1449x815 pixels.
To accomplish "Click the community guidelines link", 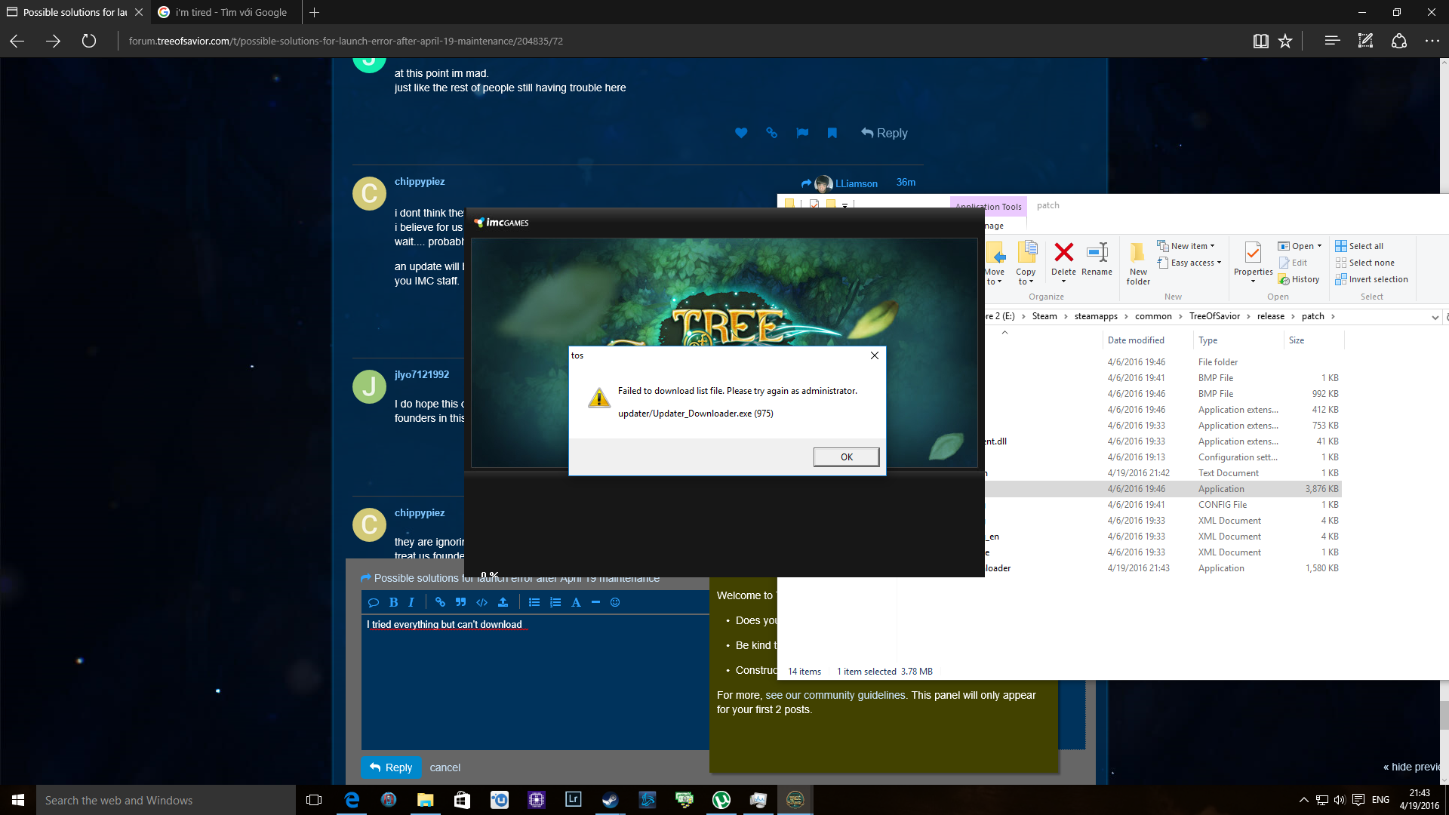I will tap(835, 695).
